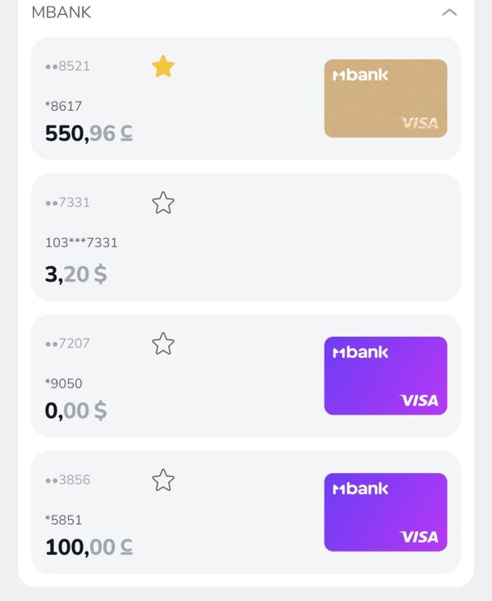Select the 3,20 dollar balance
This screenshot has height=601, width=492.
point(75,274)
